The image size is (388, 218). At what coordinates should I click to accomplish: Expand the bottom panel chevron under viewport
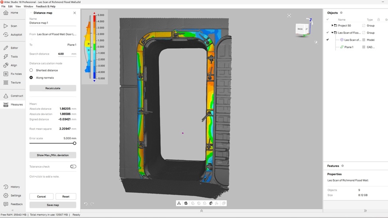point(202,211)
